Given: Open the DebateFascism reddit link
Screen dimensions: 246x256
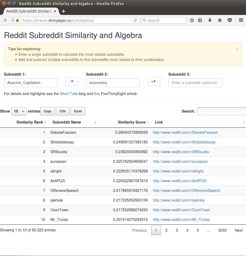Looking at the screenshot, I should point(185,132).
